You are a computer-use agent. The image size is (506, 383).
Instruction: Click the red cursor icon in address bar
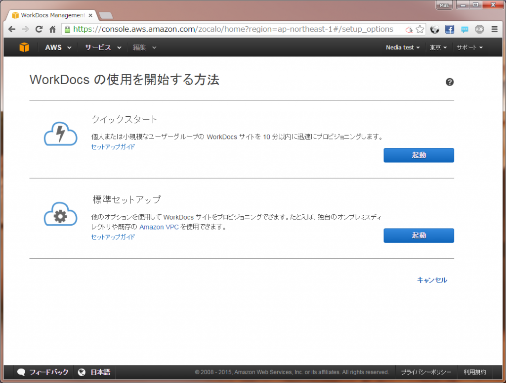[x=409, y=30]
